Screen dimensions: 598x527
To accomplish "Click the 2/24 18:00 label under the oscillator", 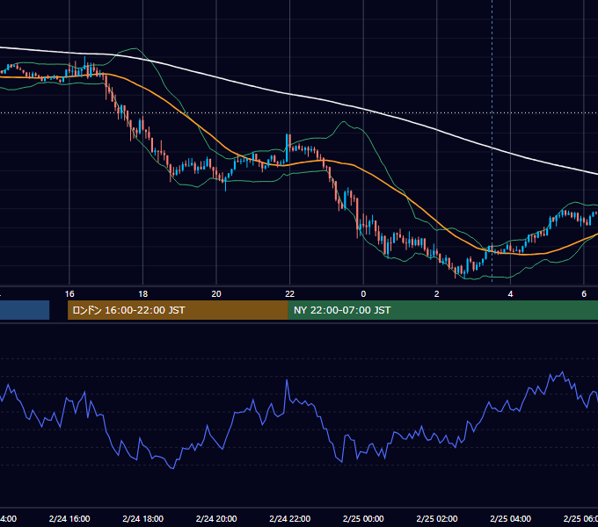I will click(x=142, y=518).
